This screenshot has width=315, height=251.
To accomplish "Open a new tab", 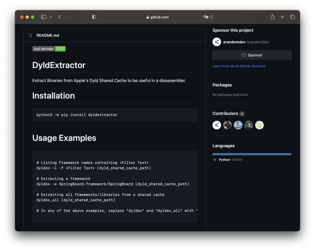I will click(282, 17).
